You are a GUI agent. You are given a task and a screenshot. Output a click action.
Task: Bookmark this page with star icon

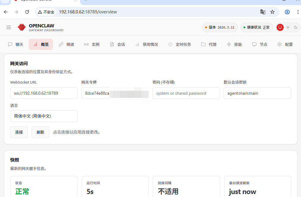[x=272, y=12]
